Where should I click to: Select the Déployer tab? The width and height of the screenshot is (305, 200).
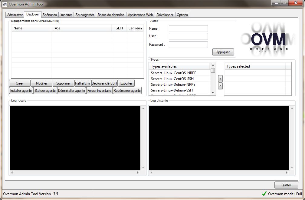tap(33, 14)
